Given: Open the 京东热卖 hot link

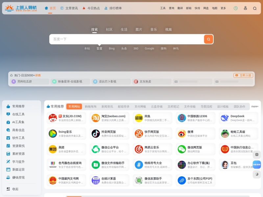Looking at the screenshot, I should coord(152,81).
